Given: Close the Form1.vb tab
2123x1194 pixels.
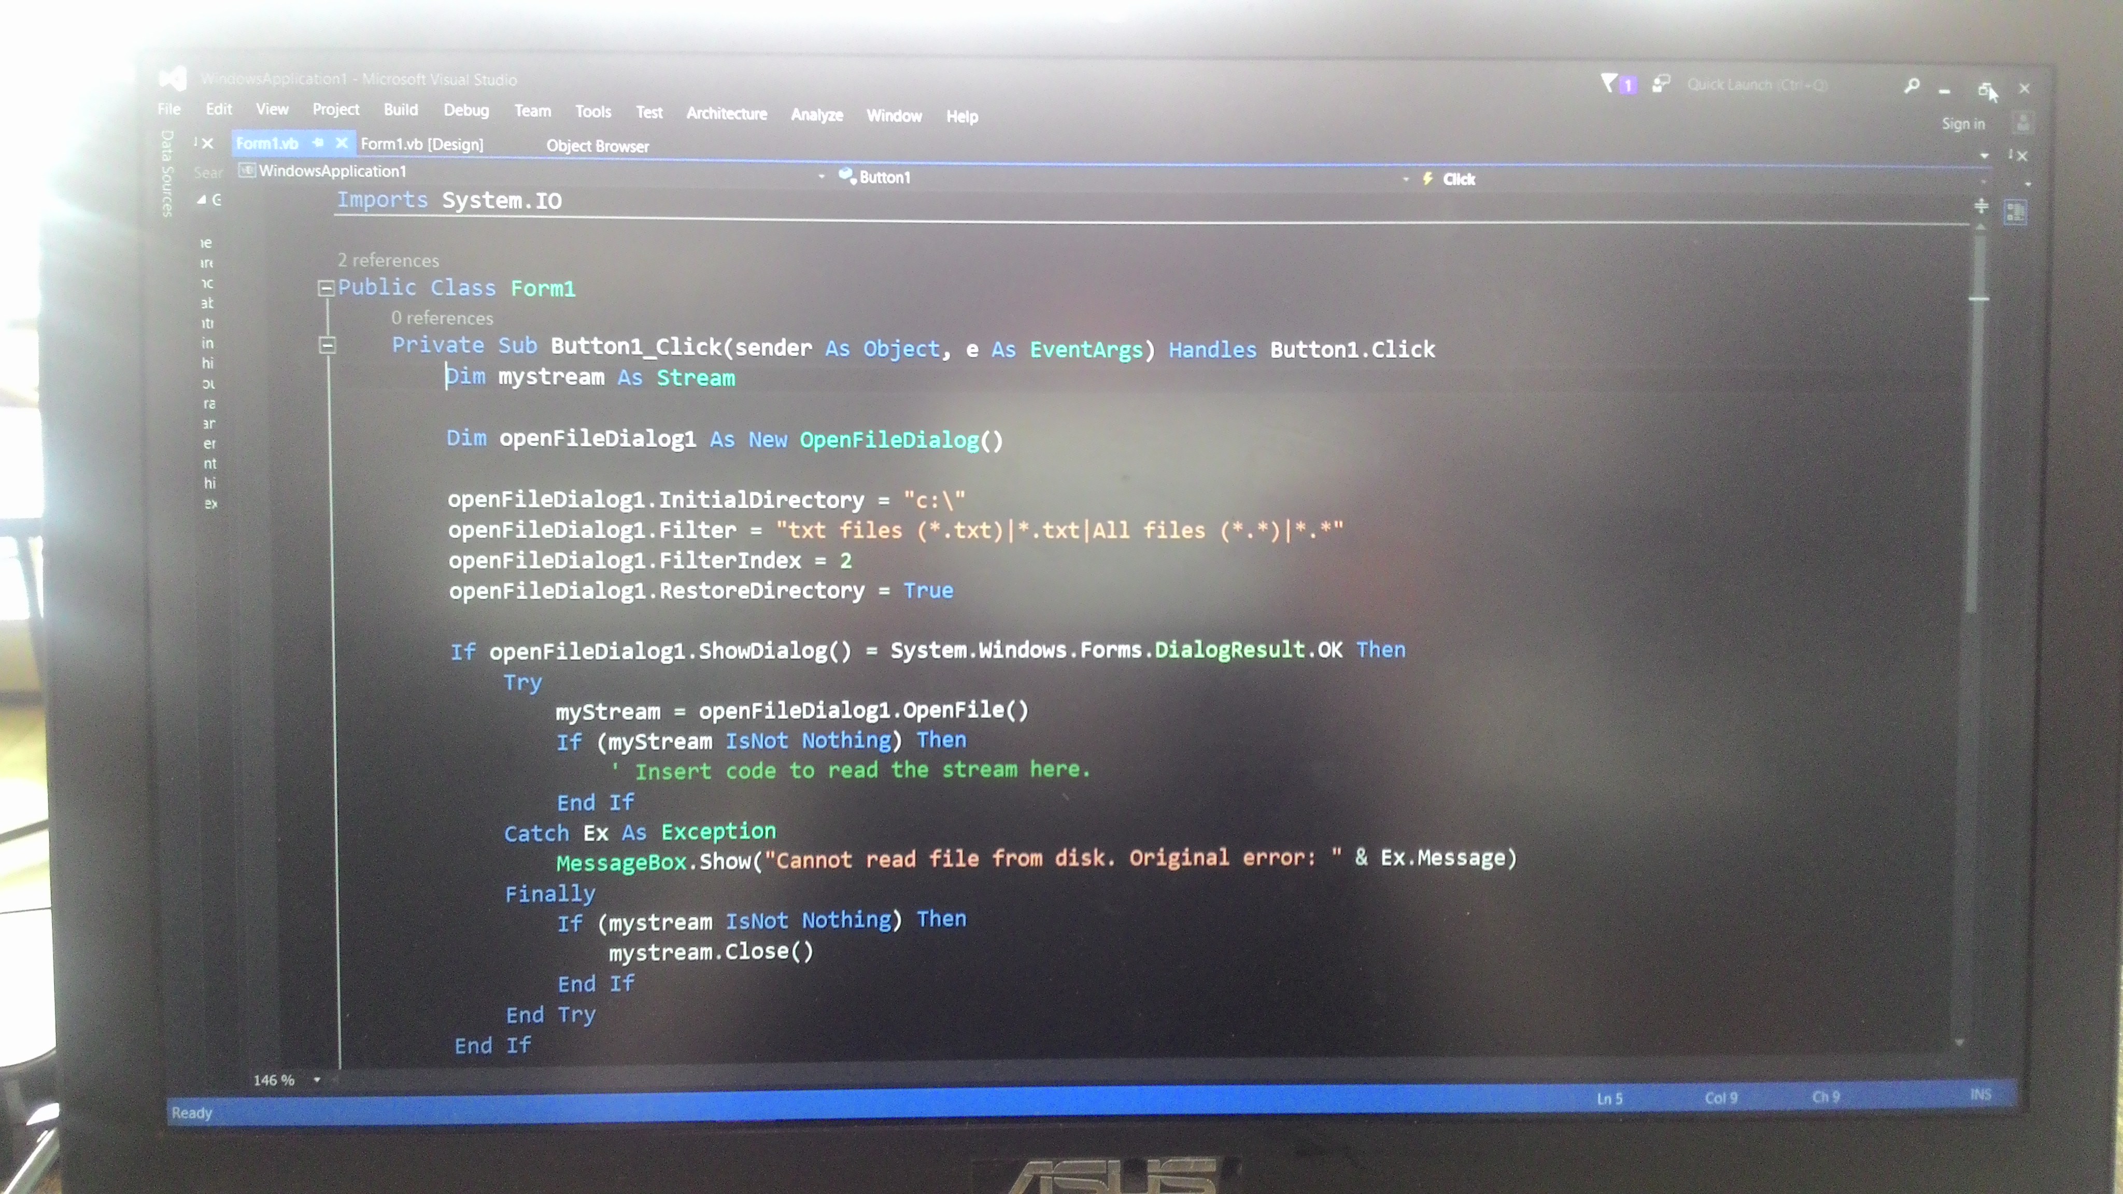Looking at the screenshot, I should pyautogui.click(x=341, y=143).
